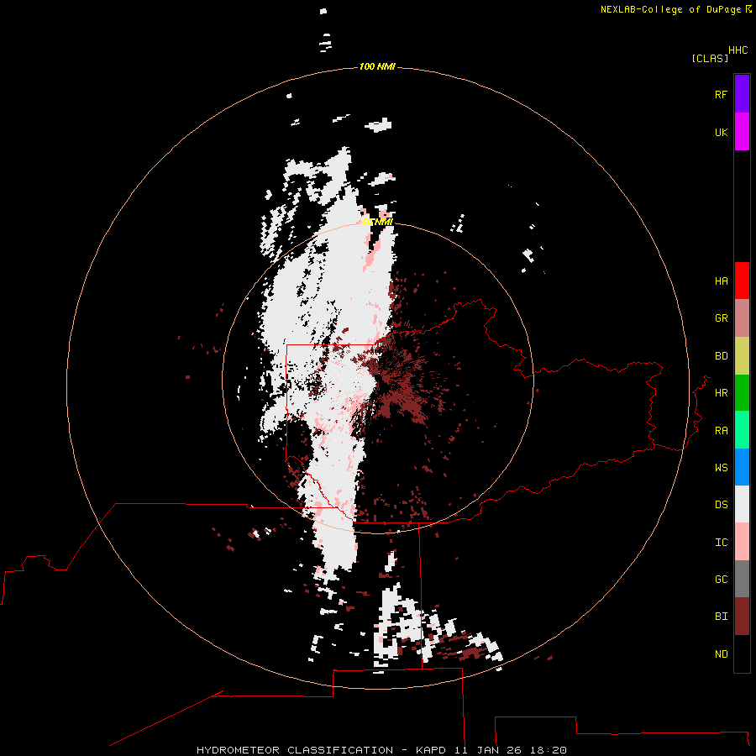Click the 18:20 time stamp
The height and width of the screenshot is (756, 756).
pyautogui.click(x=549, y=750)
